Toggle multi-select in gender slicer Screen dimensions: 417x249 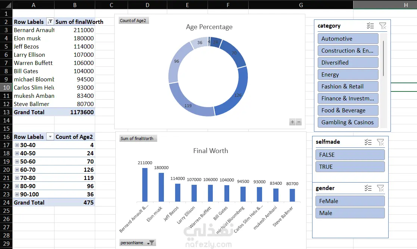coord(368,189)
